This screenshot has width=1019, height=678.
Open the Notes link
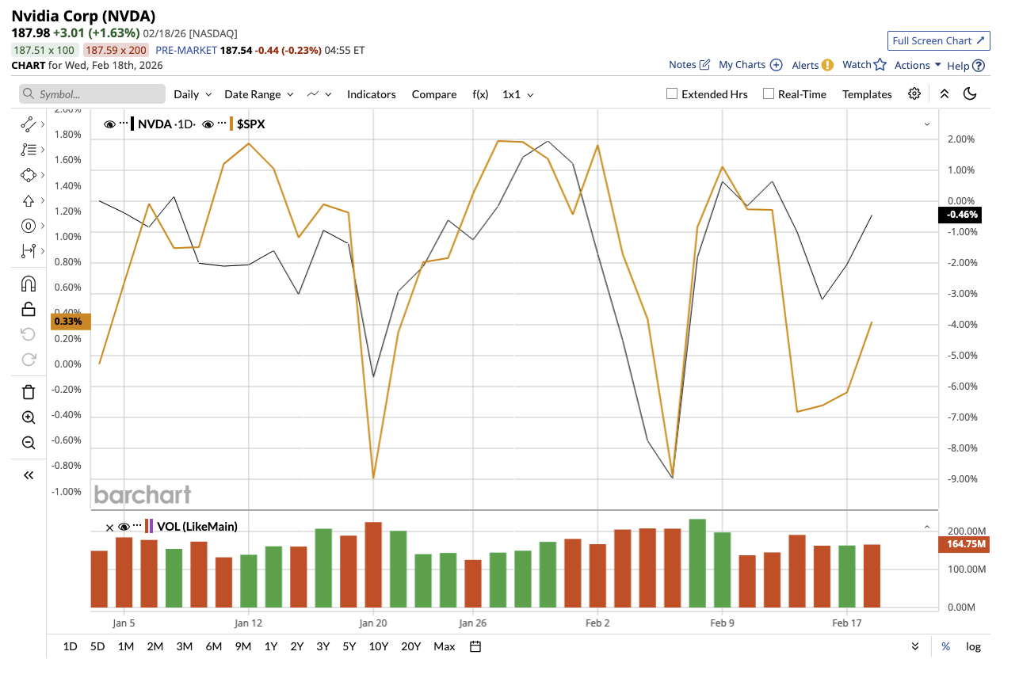[689, 65]
